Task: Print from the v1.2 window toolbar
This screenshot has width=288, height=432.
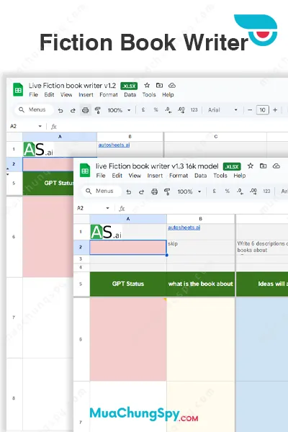Action: coord(86,110)
